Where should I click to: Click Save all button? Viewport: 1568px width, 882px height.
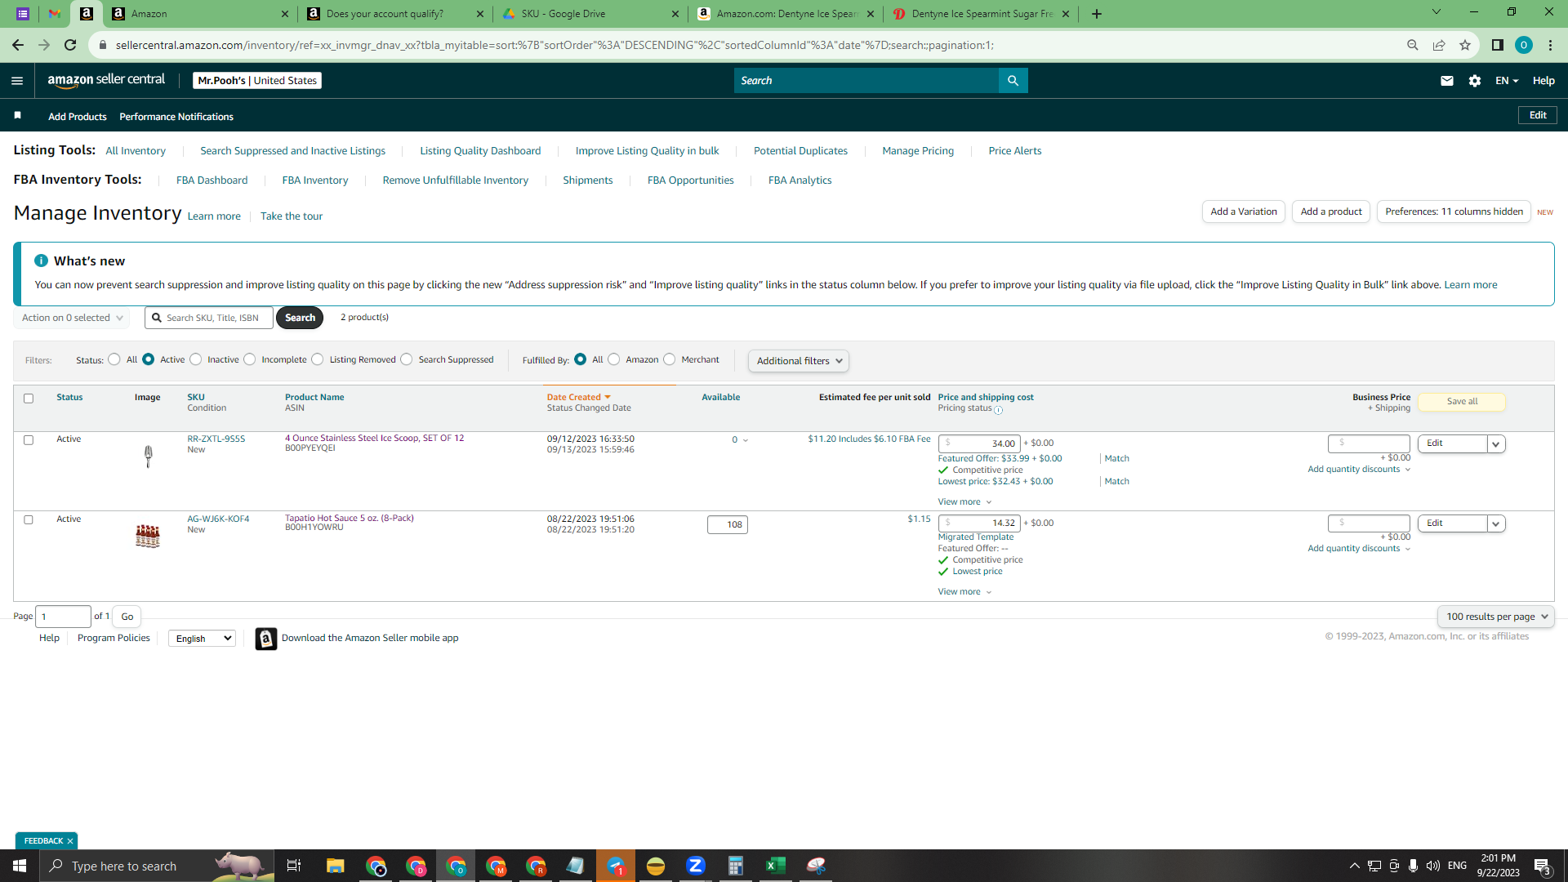tap(1462, 401)
